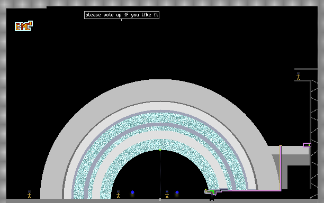Click the stickman on the upper right ledge
The width and height of the screenshot is (324, 203).
[298, 76]
